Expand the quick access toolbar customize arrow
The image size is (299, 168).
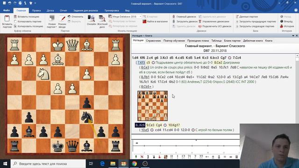(36, 3)
